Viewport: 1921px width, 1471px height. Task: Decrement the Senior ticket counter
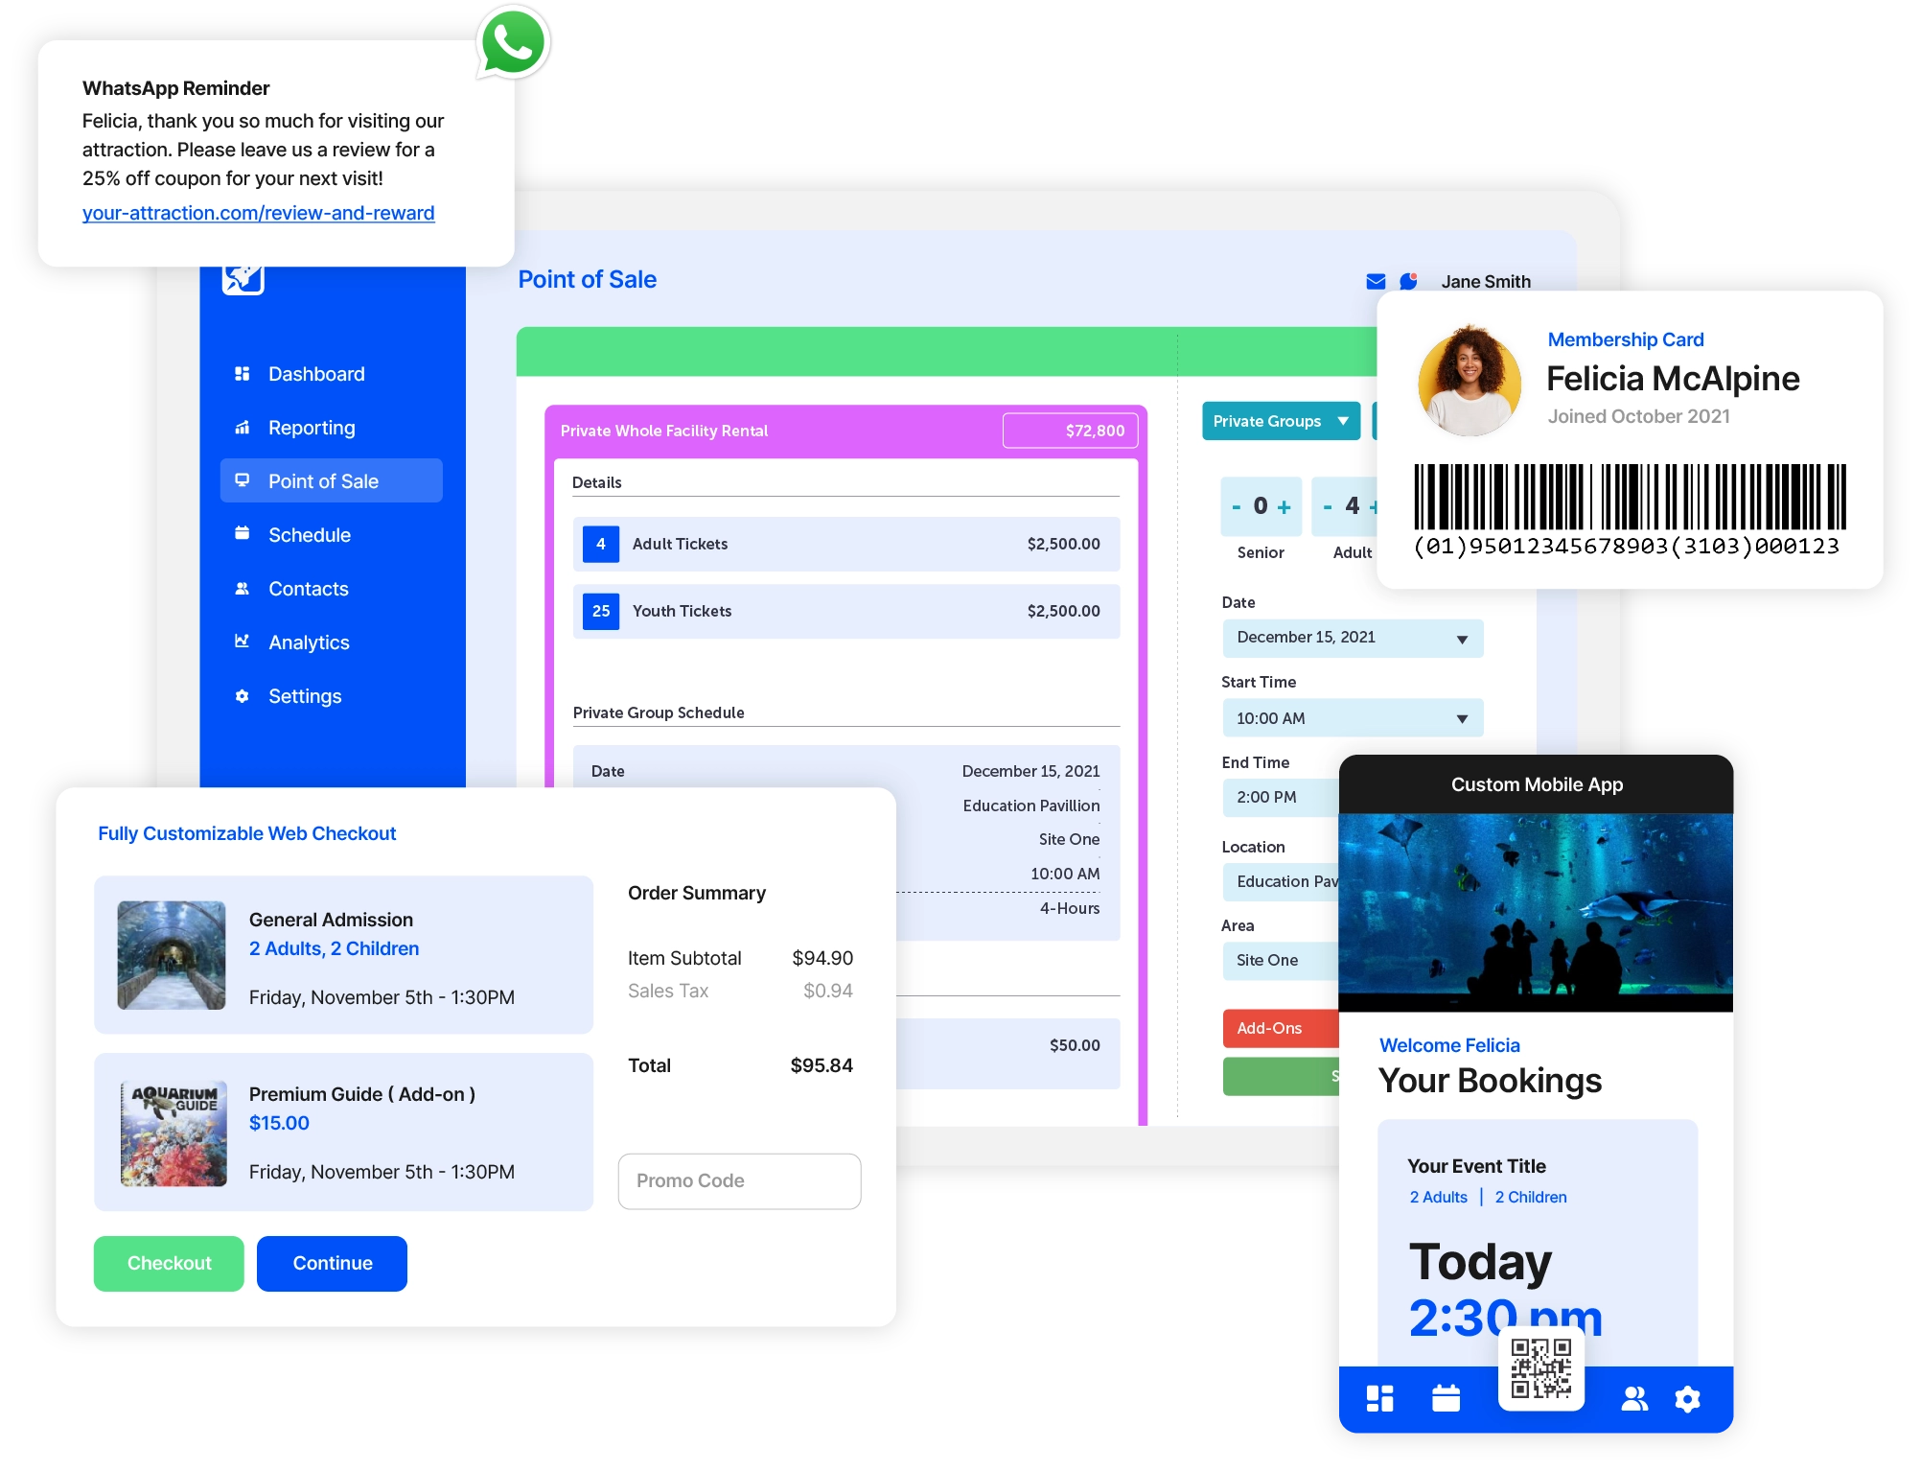point(1237,505)
